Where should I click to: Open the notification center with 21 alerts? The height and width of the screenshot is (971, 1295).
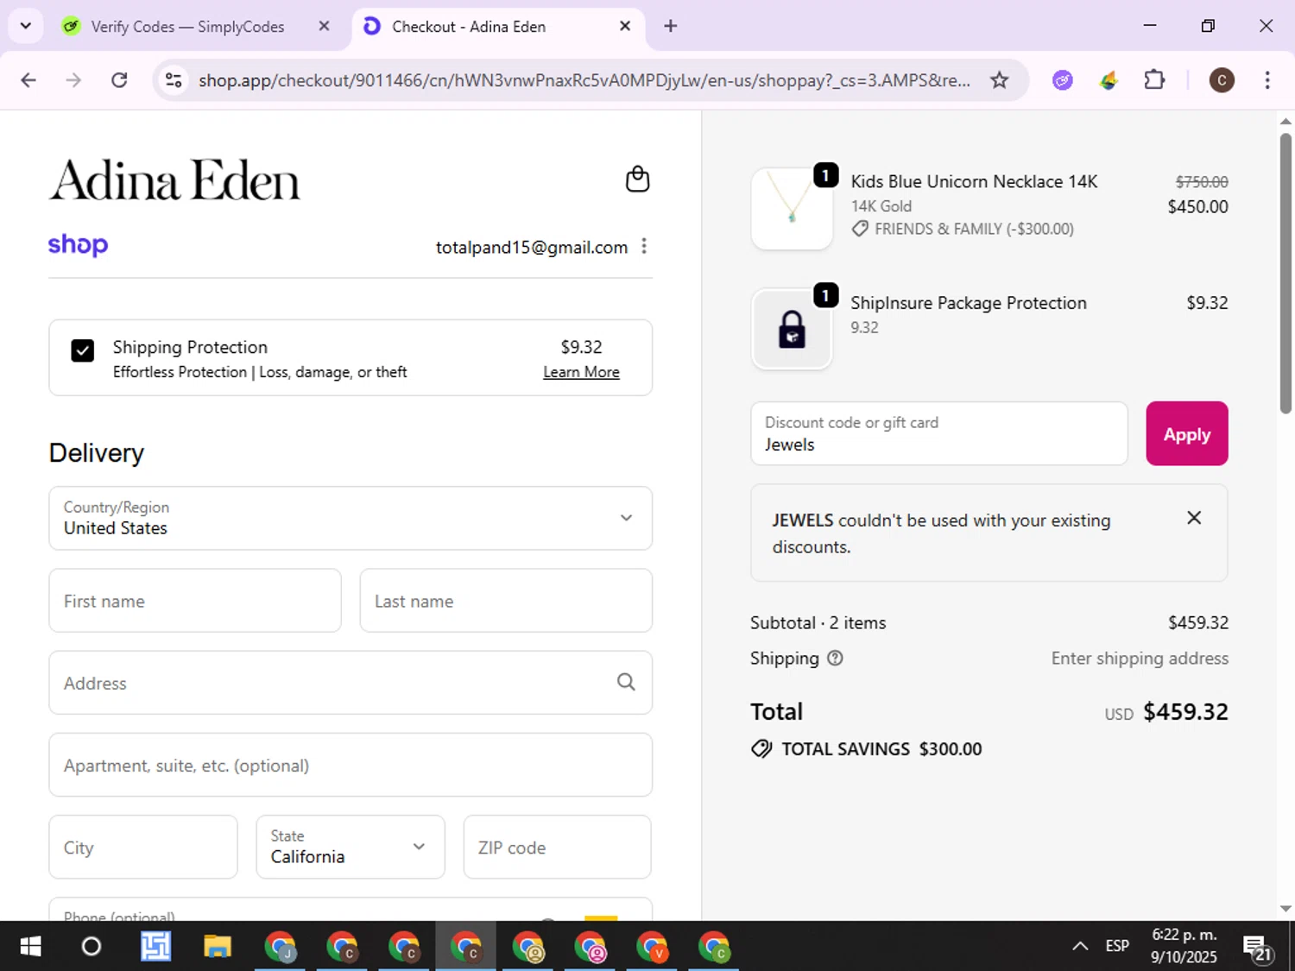coord(1258,947)
